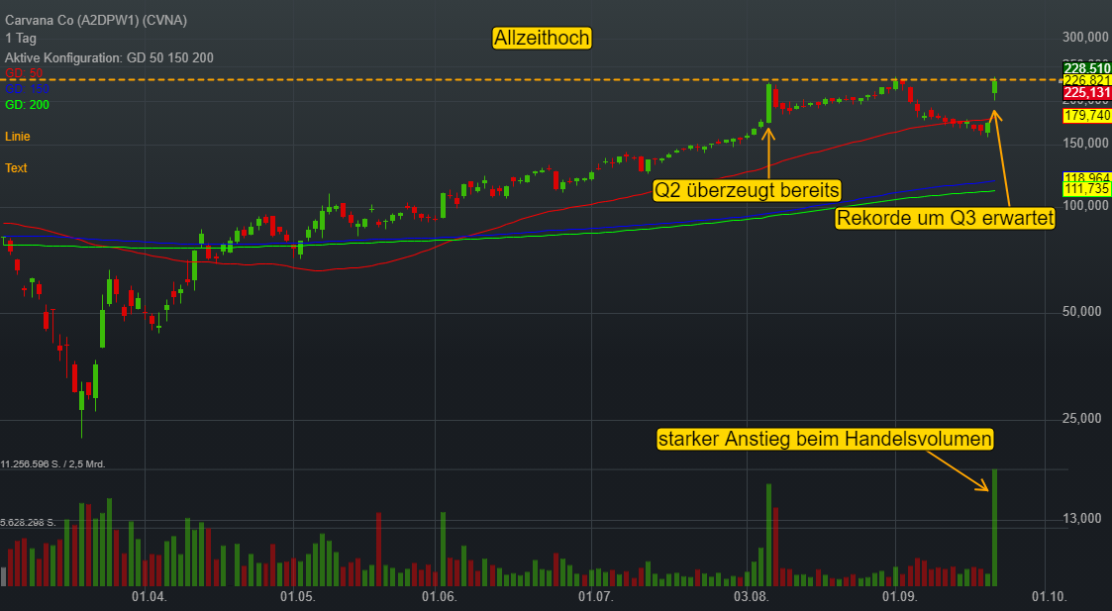
Task: Click the chart title Carvana Co (A2DPW1) (CVNA)
Action: pyautogui.click(x=96, y=20)
